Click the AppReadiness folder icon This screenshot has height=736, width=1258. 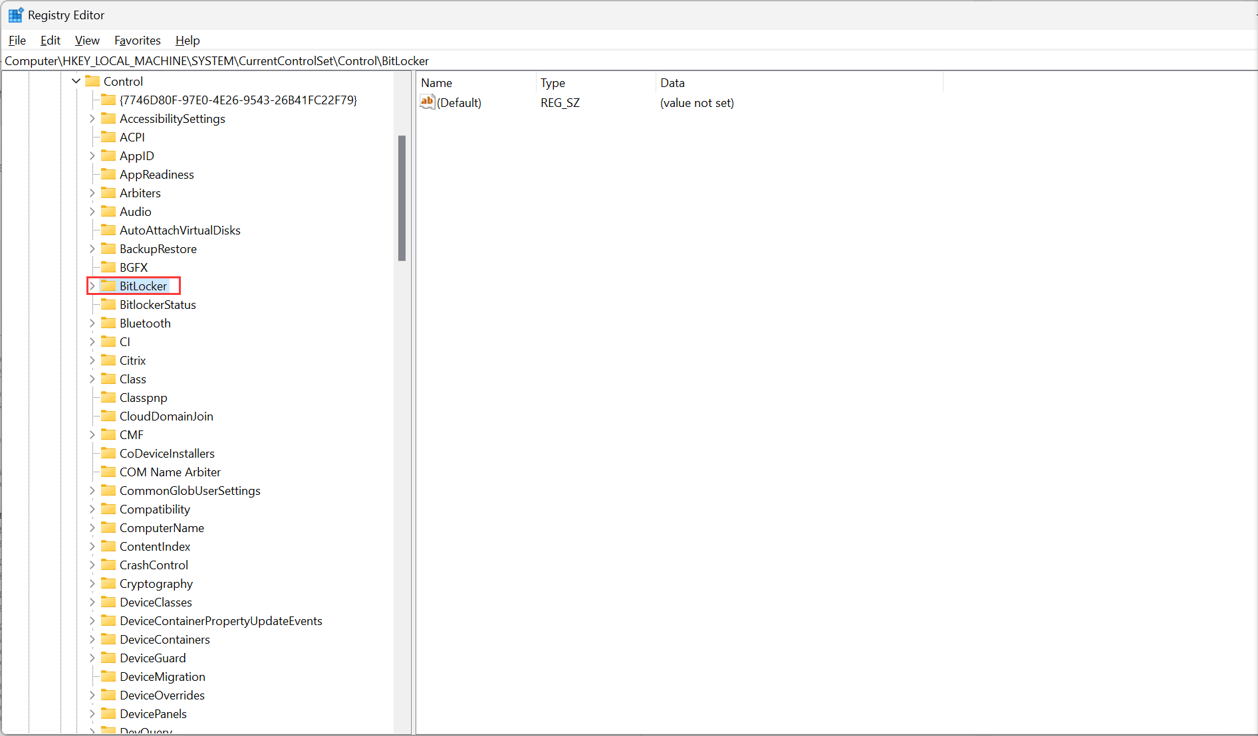(108, 174)
